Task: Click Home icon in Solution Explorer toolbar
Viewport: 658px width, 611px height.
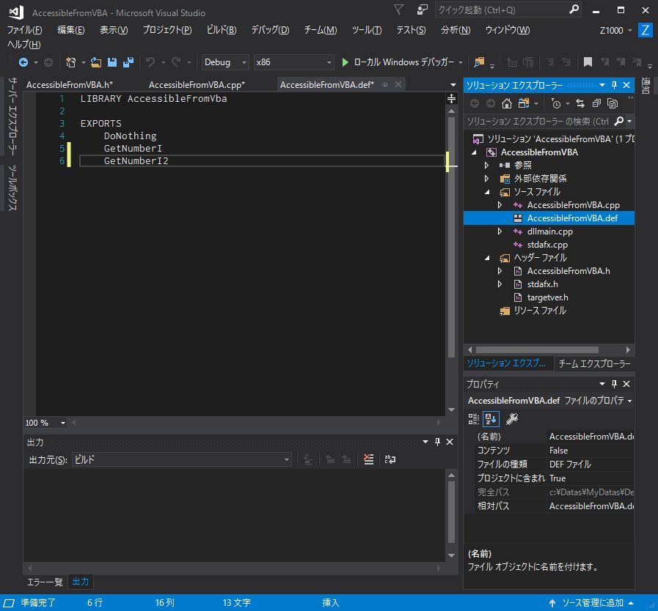Action: 507,103
